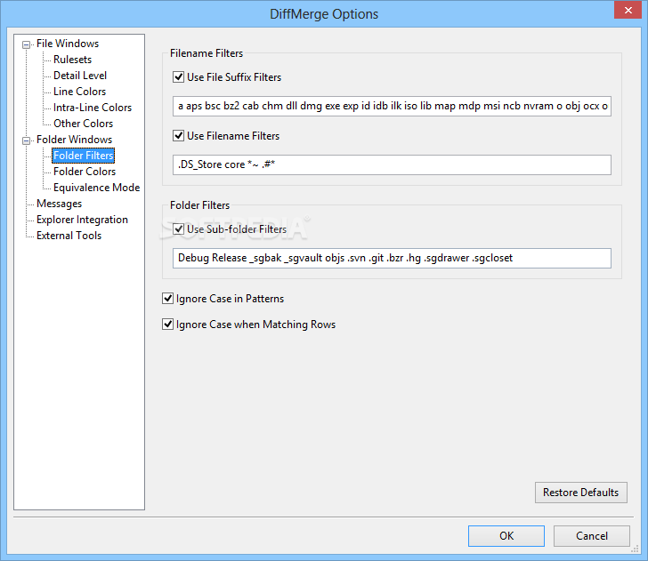Select Detail Level in the tree

point(80,76)
